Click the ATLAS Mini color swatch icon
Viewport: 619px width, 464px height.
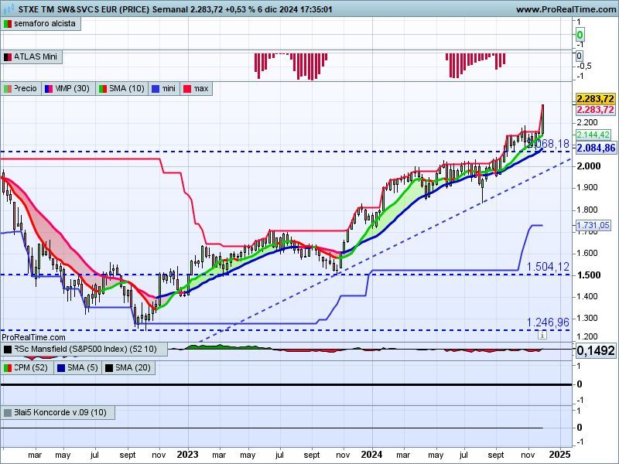pos(8,57)
